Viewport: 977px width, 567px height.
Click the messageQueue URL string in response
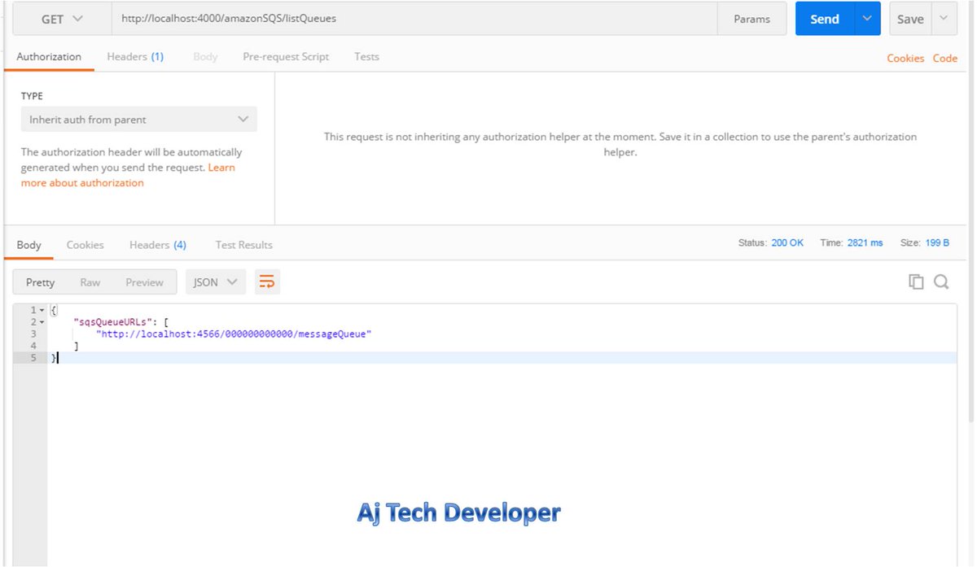pyautogui.click(x=234, y=334)
